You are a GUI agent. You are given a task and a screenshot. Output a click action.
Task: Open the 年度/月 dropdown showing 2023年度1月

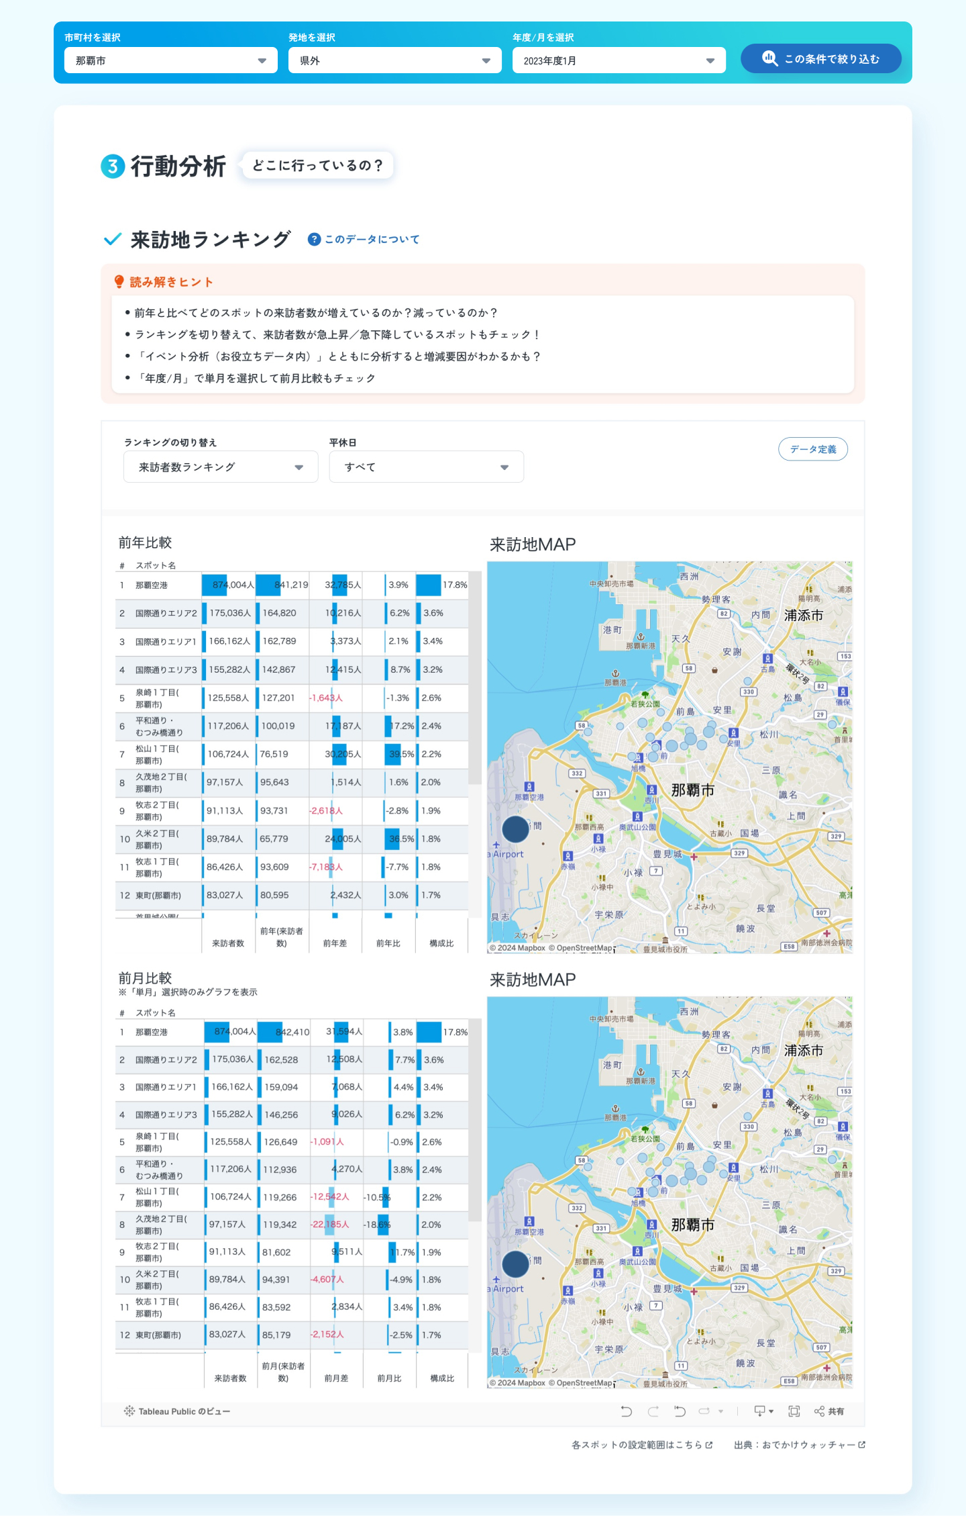coord(619,60)
